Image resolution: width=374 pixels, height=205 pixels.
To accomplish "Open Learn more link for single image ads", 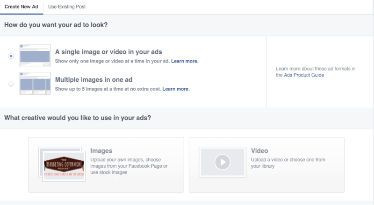I will pos(185,61).
